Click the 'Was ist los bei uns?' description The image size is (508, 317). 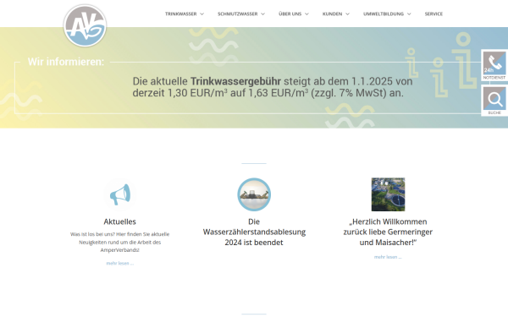(x=120, y=242)
